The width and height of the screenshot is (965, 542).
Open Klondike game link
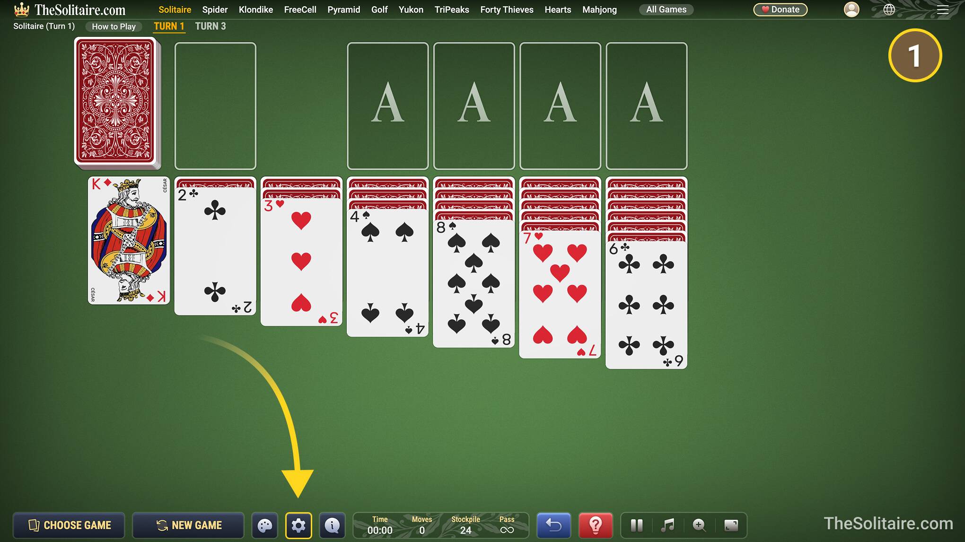point(256,9)
